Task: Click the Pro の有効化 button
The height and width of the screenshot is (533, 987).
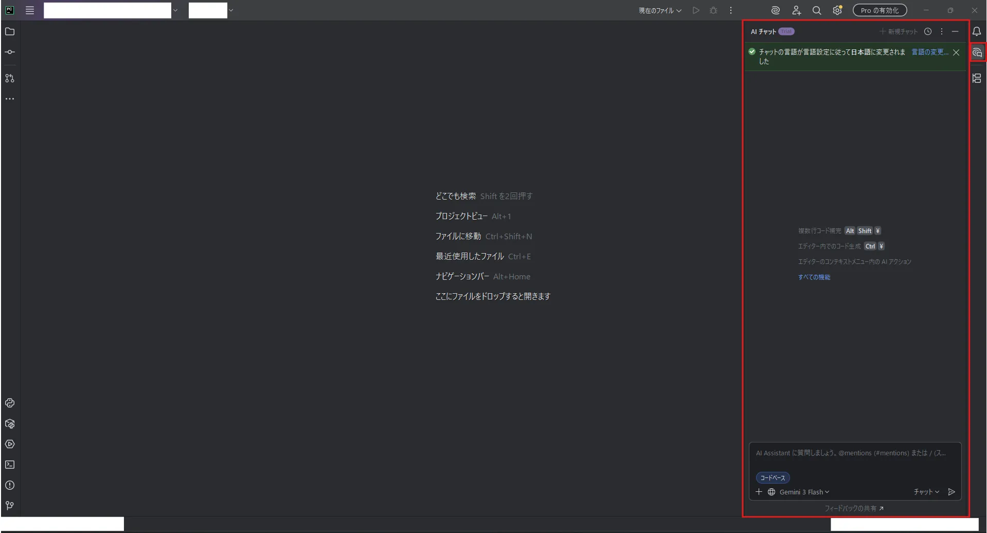Action: tap(880, 10)
